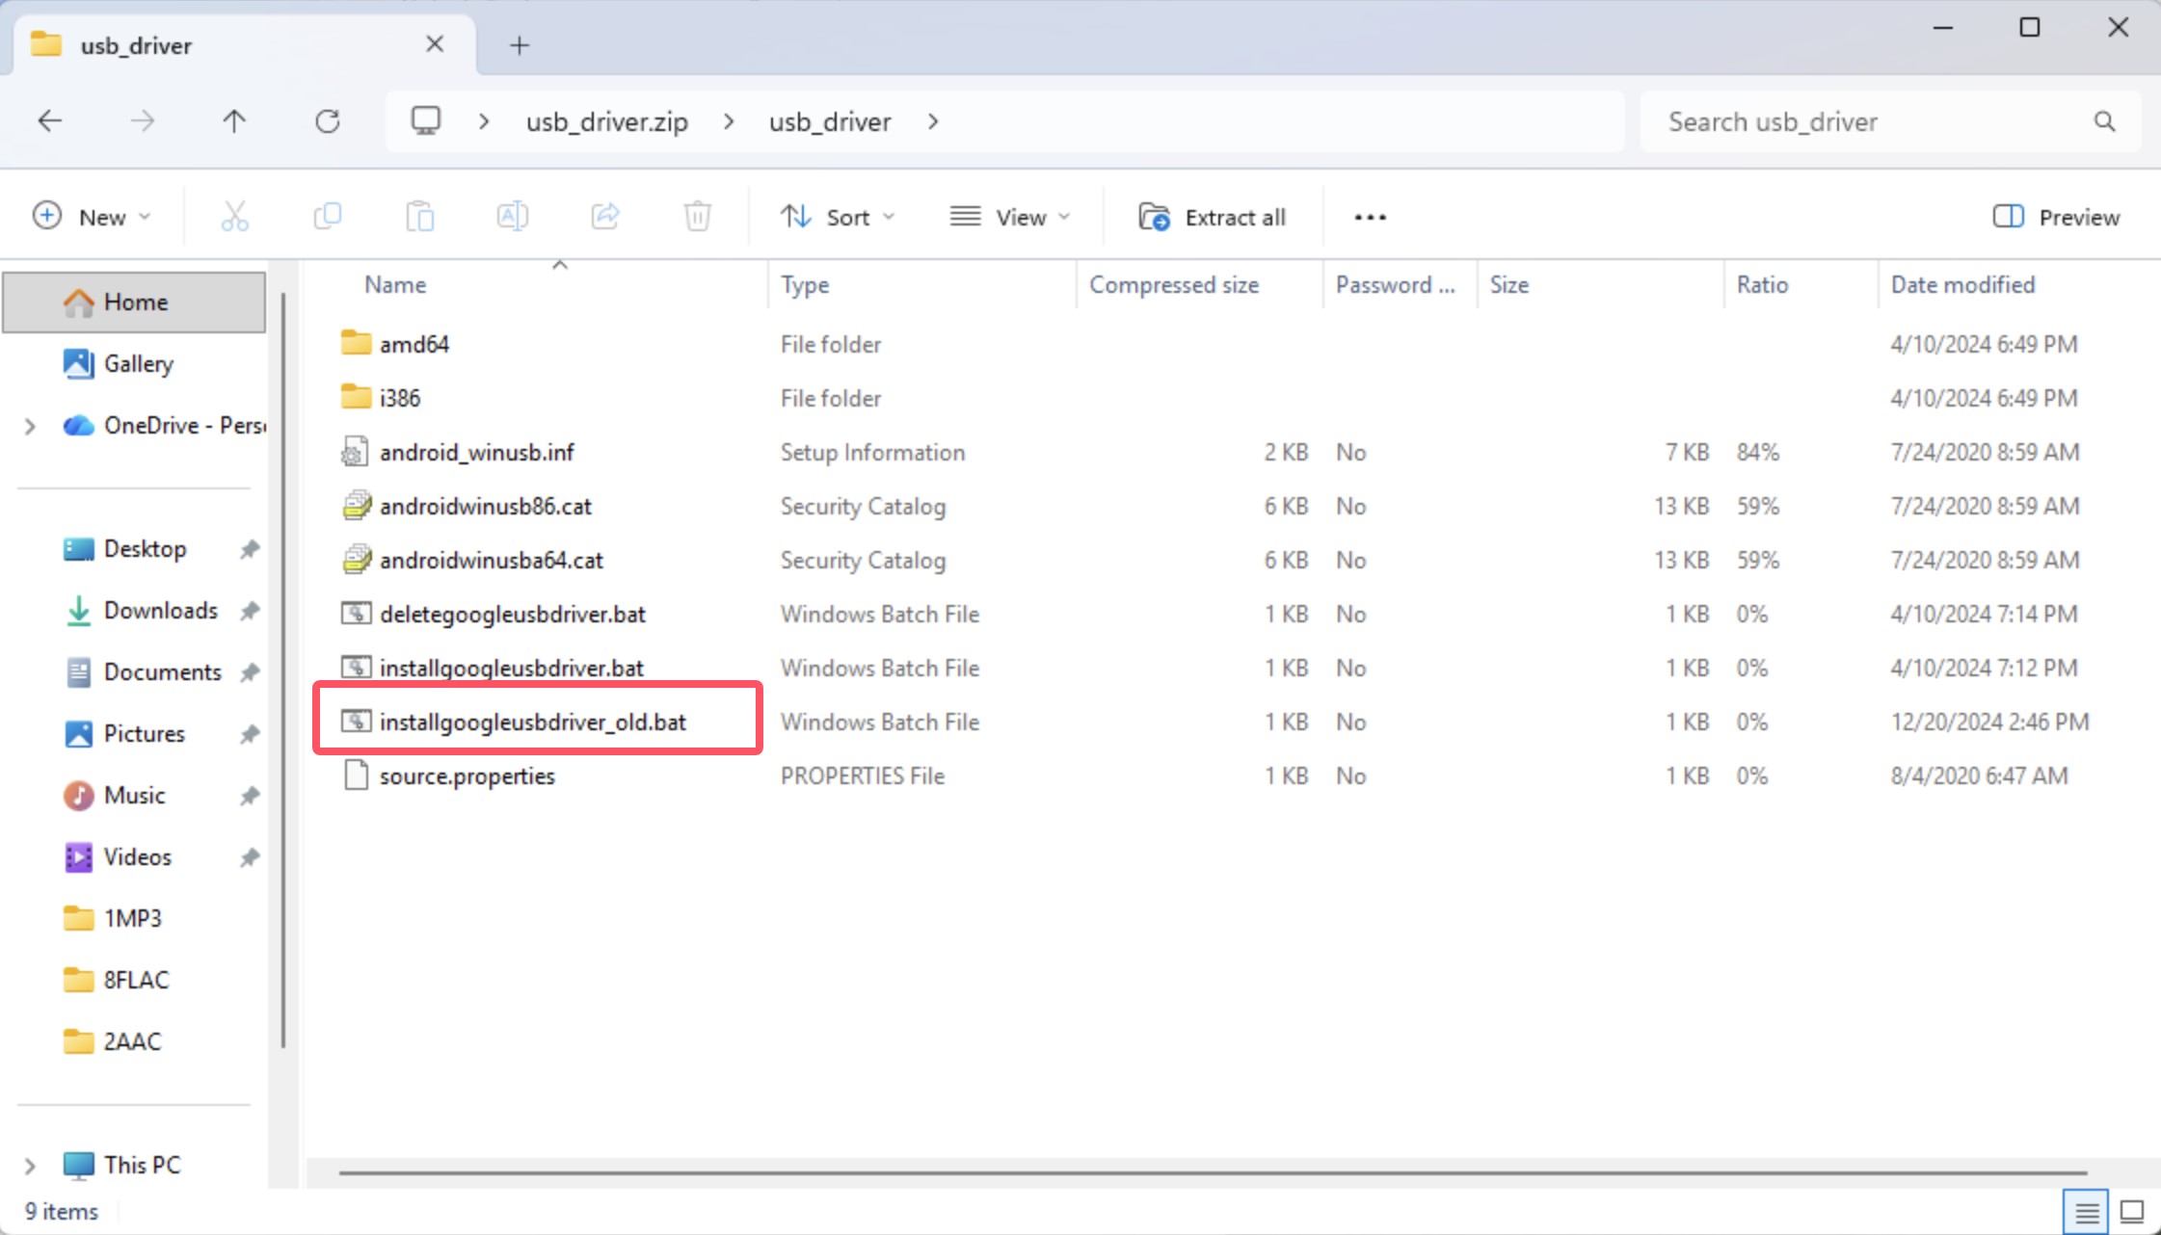
Task: Switch to large icons view in status bar
Action: tap(2132, 1211)
